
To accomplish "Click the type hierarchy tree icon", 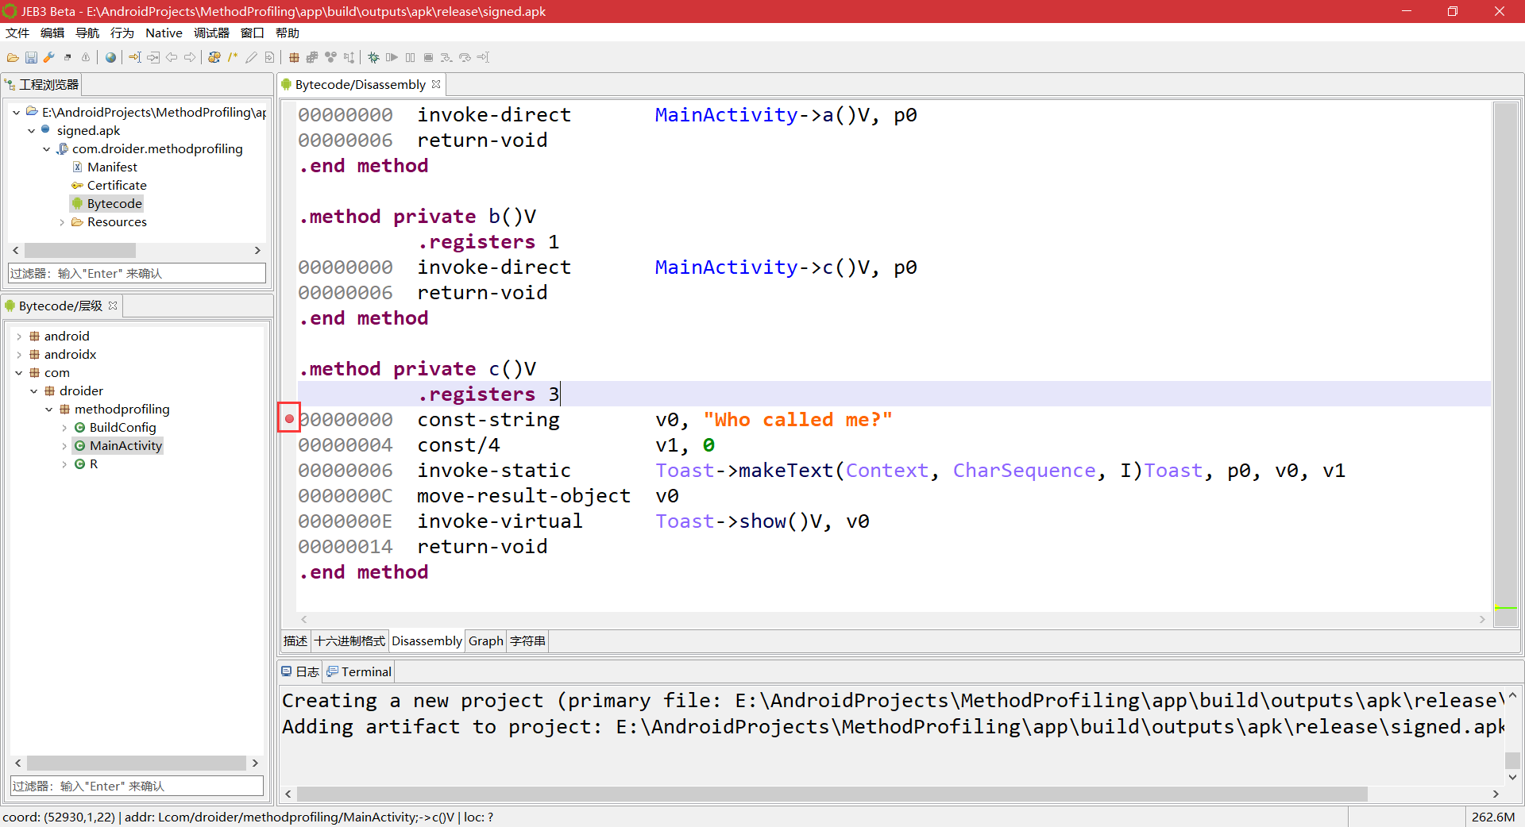I will pos(349,57).
